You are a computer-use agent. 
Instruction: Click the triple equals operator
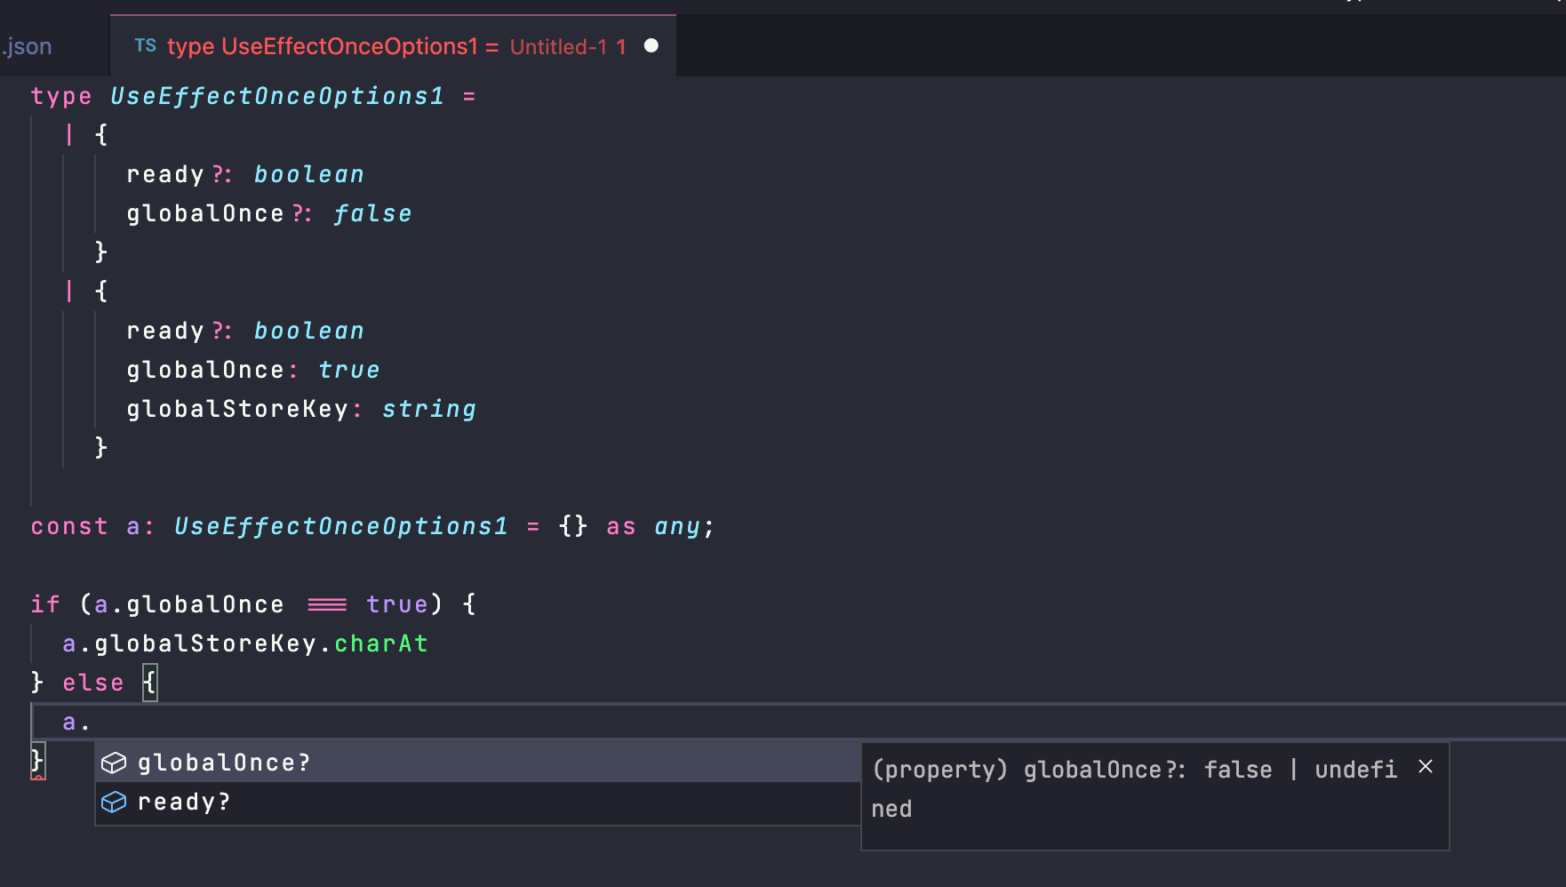point(327,604)
